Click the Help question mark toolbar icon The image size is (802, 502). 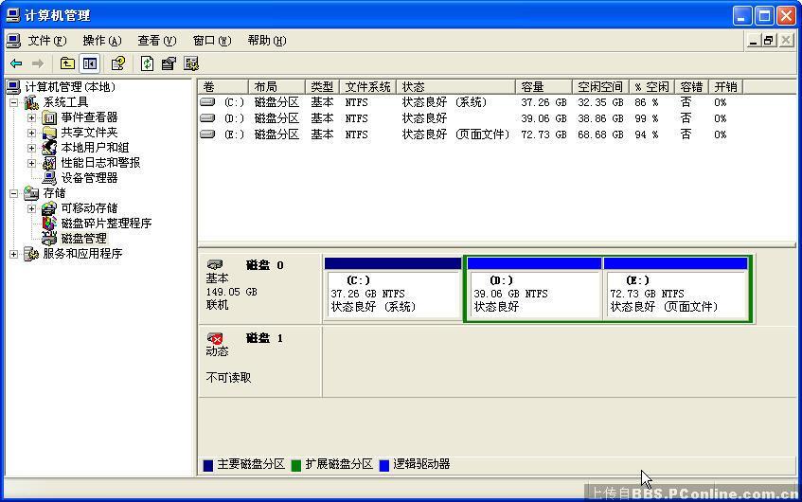tap(118, 63)
